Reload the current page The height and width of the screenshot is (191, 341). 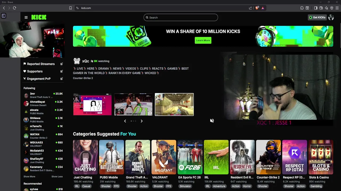[x=15, y=8]
